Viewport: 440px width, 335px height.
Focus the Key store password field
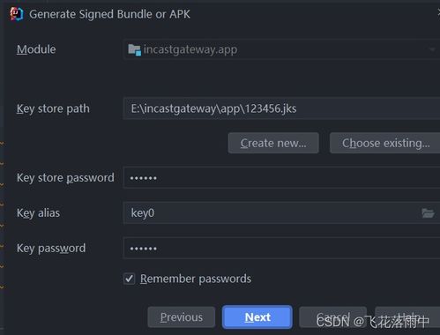tap(281, 177)
